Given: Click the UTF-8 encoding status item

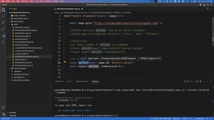Looking at the screenshot, I should pyautogui.click(x=185, y=119).
